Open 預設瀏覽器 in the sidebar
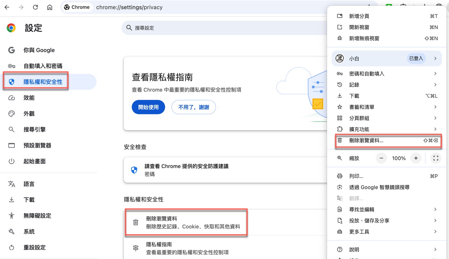 48,146
